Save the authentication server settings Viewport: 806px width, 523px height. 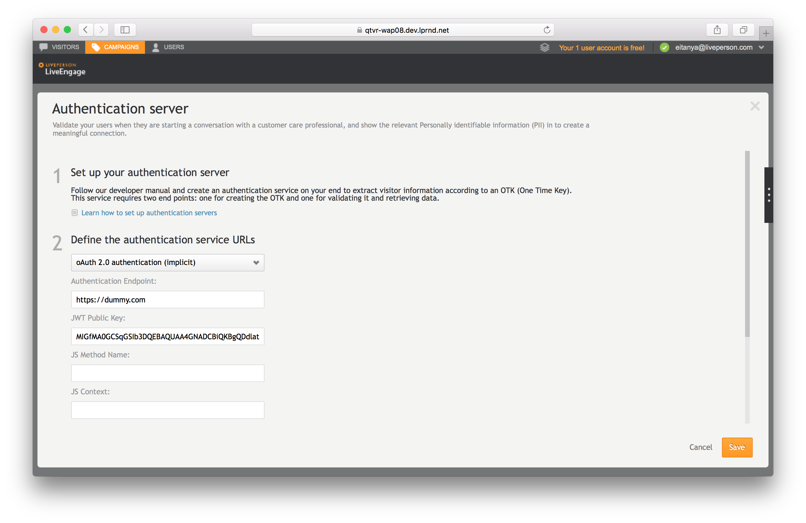click(x=737, y=447)
